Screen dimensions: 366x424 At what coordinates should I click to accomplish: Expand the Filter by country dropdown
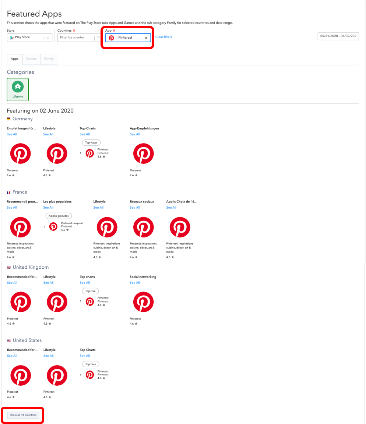pos(98,38)
